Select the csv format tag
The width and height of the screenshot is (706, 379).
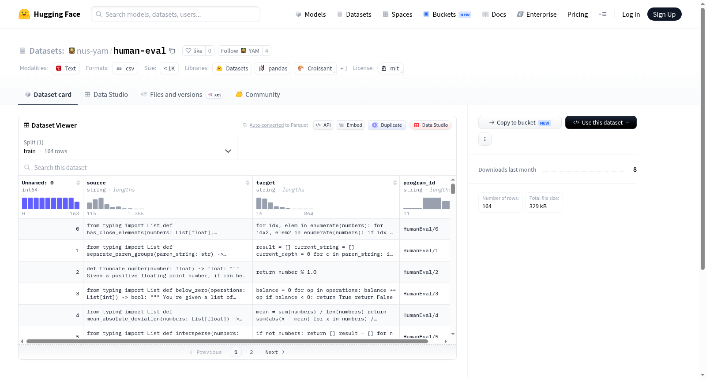pyautogui.click(x=125, y=68)
